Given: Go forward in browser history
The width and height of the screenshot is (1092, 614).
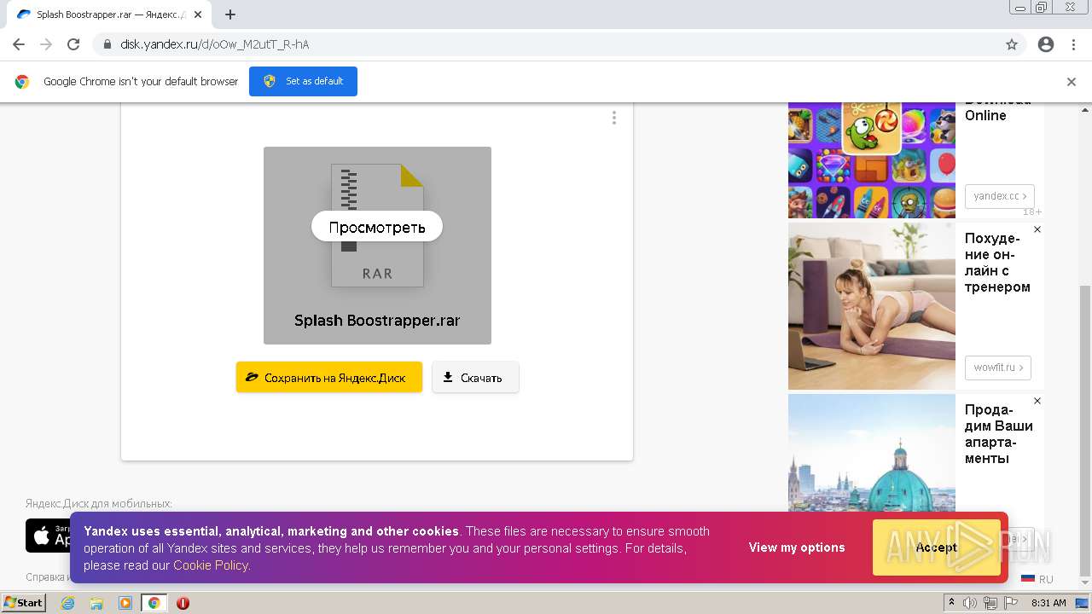Looking at the screenshot, I should [x=46, y=44].
